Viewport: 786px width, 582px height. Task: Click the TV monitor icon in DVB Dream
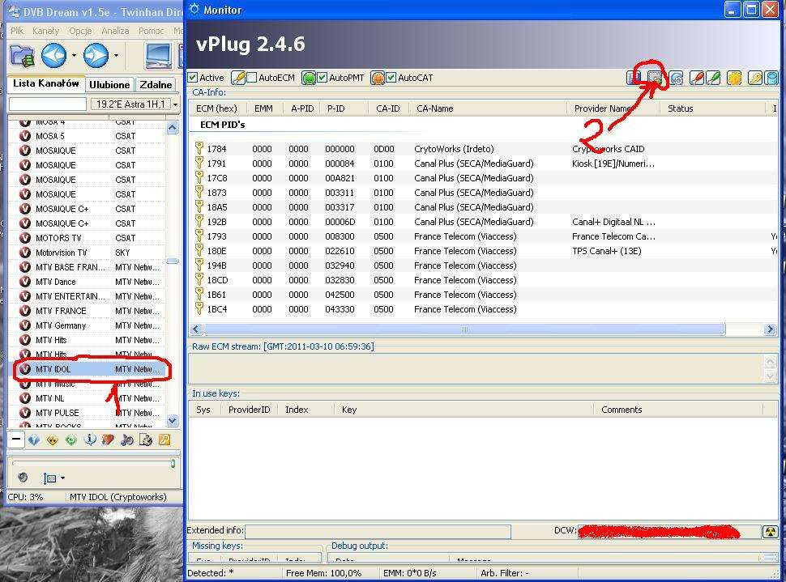tap(158, 56)
